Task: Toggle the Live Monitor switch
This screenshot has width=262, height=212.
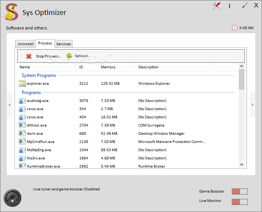Action: [x=240, y=202]
